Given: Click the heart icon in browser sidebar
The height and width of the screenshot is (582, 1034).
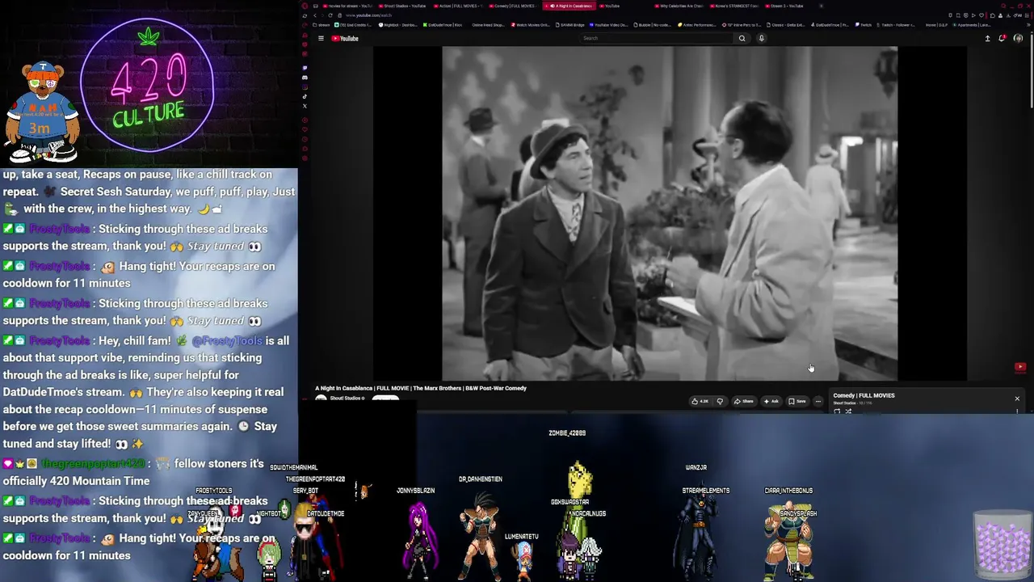Looking at the screenshot, I should click(305, 129).
